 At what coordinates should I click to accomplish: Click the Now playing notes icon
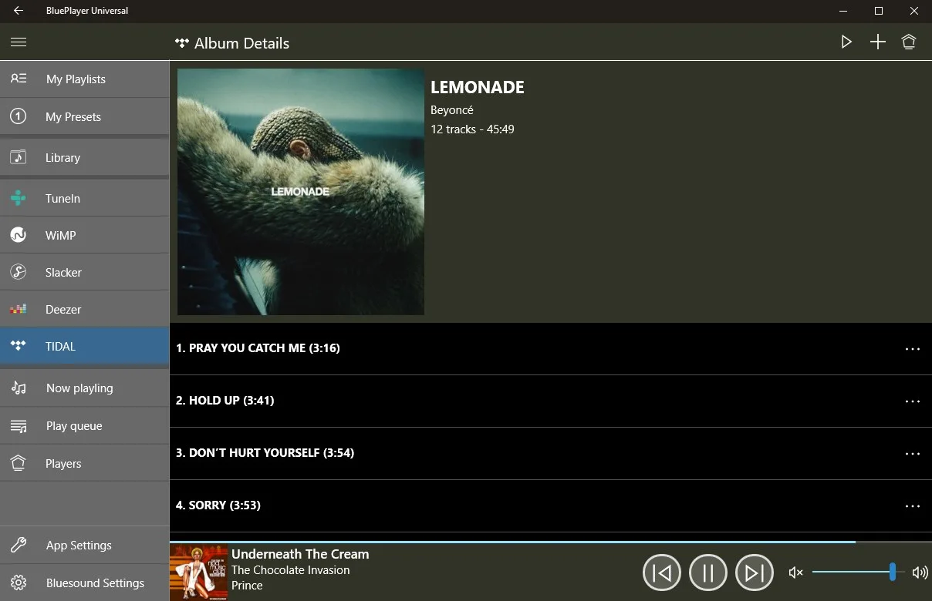19,388
